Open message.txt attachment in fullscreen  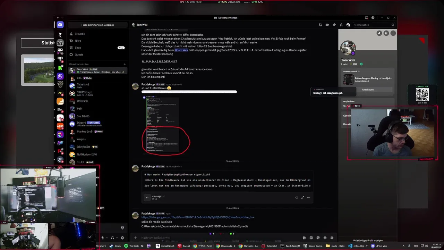[303, 198]
